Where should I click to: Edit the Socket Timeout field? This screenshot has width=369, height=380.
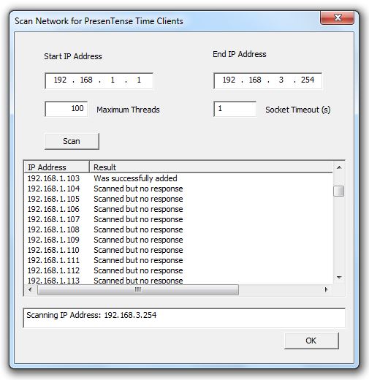235,109
